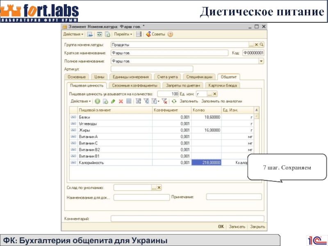Switch to the Единицы измерения tab

click(x=130, y=77)
